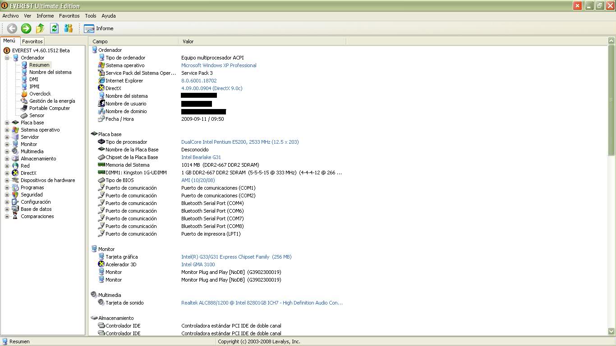Expand the Monitor tree node

[x=7, y=144]
